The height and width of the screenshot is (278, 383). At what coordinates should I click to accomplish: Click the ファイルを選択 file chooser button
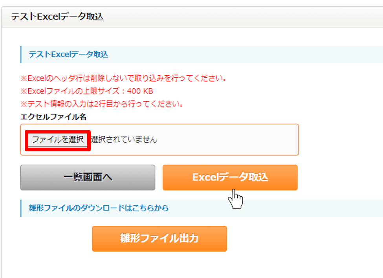click(x=58, y=140)
